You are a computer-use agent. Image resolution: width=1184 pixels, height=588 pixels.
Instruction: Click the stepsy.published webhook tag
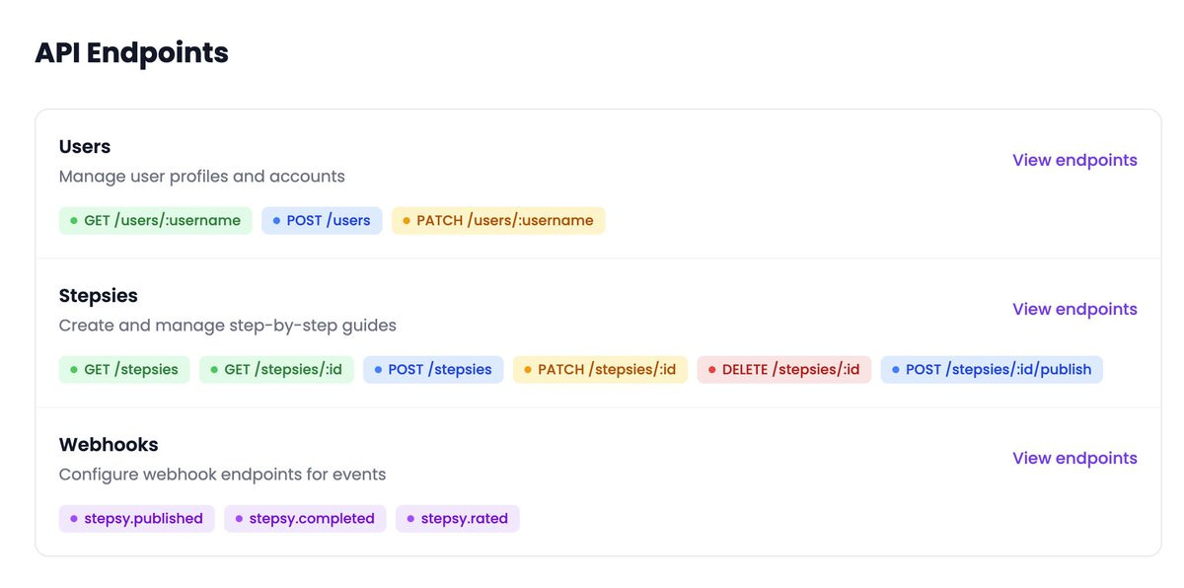pyautogui.click(x=136, y=519)
